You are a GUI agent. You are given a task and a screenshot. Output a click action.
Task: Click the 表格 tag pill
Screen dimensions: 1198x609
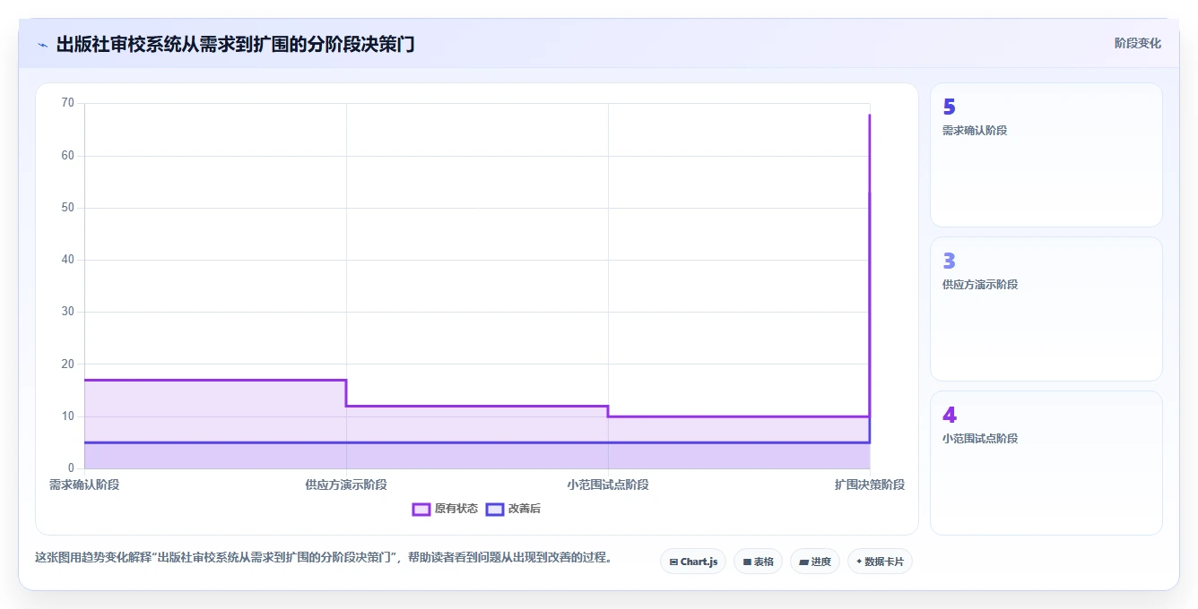pos(758,562)
